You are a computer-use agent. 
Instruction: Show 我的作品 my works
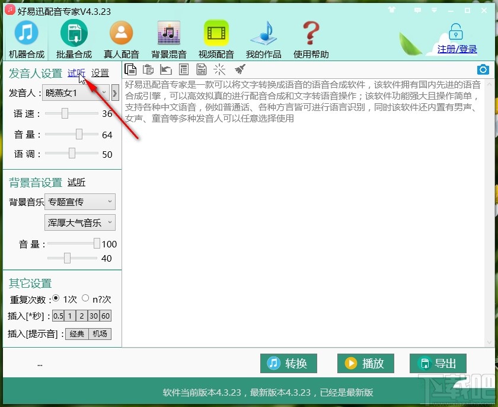click(x=263, y=40)
